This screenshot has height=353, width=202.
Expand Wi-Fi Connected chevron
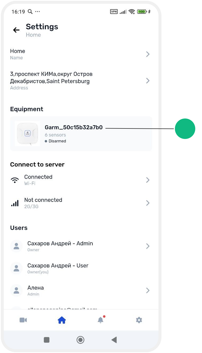(148, 180)
